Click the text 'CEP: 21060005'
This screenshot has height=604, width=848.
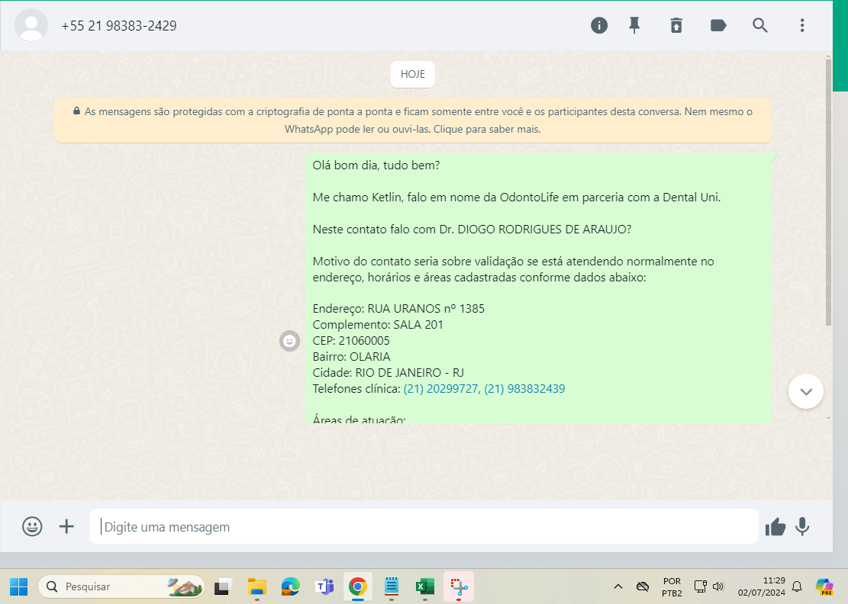coord(351,340)
